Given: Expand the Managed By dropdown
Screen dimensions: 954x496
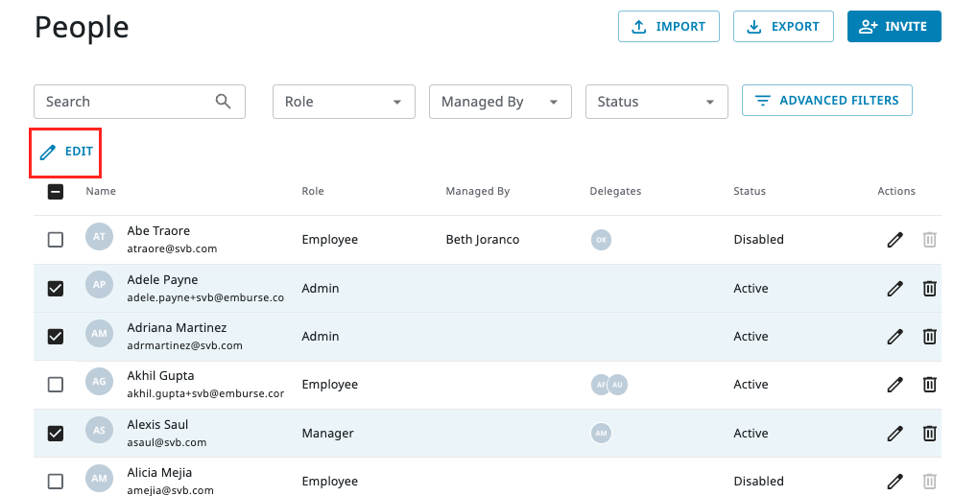Looking at the screenshot, I should tap(500, 102).
